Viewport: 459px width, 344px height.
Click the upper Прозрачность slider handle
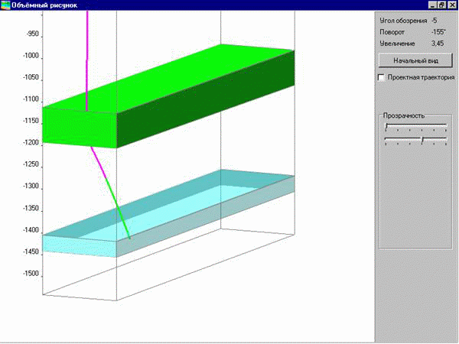386,126
